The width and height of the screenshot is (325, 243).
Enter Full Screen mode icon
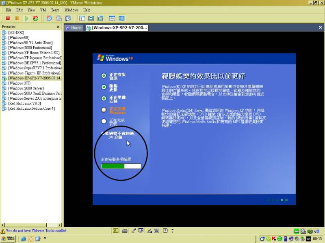(x=100, y=18)
